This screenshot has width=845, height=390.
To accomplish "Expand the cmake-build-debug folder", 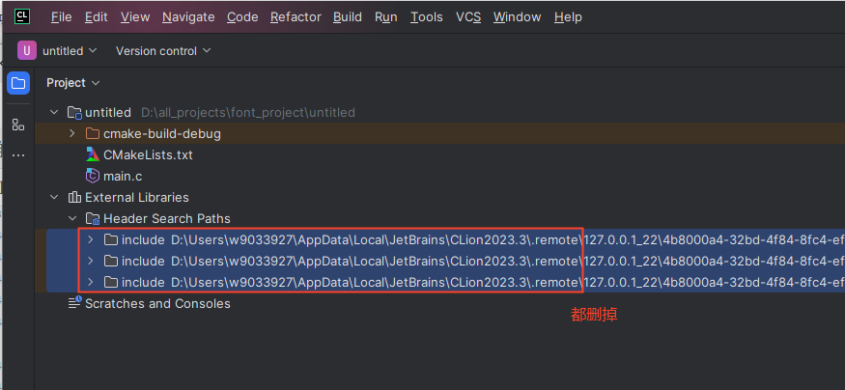I will (x=72, y=133).
